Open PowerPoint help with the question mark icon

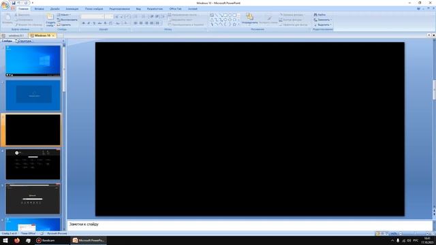(x=419, y=9)
